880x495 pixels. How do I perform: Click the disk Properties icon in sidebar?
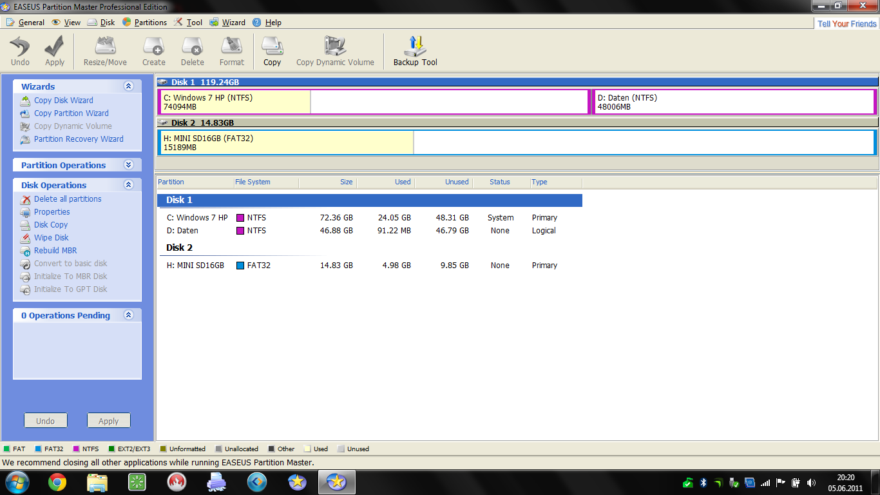click(25, 213)
